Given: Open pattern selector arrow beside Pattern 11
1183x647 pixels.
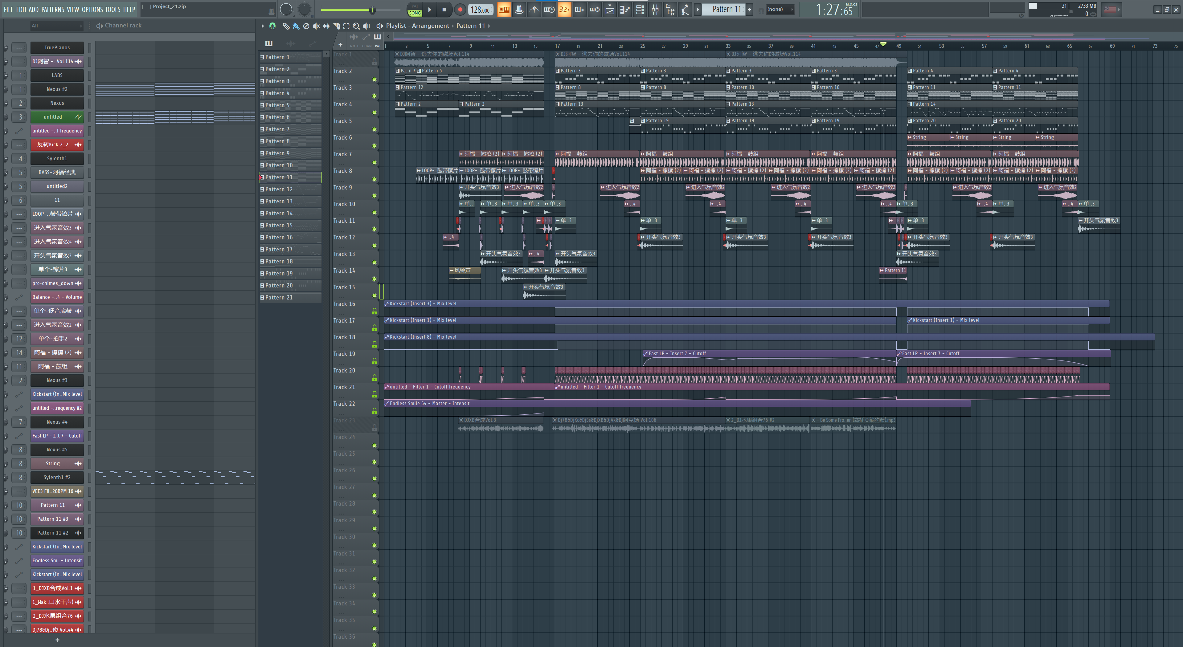Looking at the screenshot, I should pyautogui.click(x=698, y=9).
